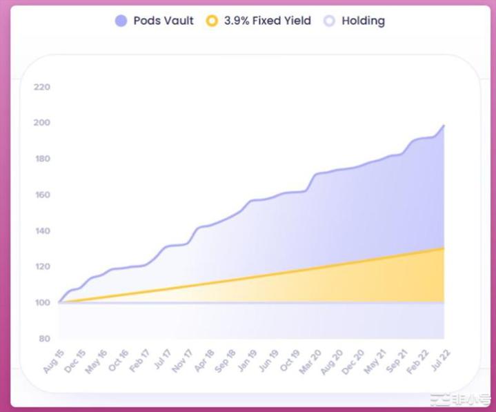This screenshot has width=496, height=412.
Task: Click the 220 y-axis value label
Action: coord(41,87)
